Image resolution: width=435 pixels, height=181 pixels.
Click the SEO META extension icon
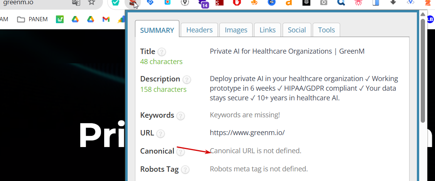click(x=133, y=3)
